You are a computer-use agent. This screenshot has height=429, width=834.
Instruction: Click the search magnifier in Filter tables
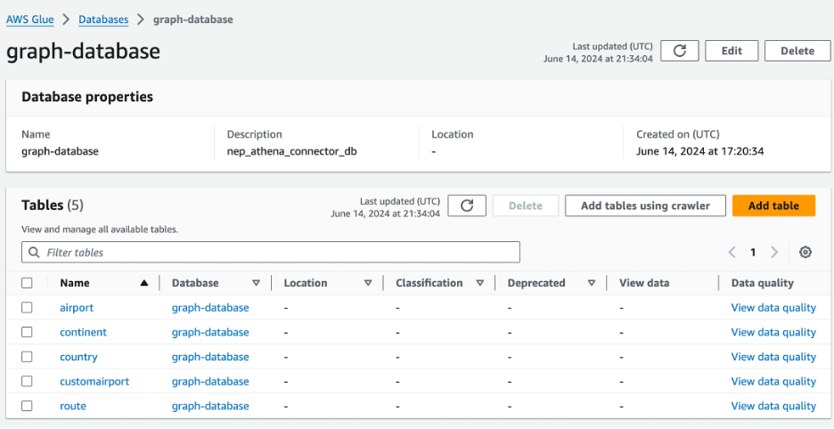(x=34, y=253)
